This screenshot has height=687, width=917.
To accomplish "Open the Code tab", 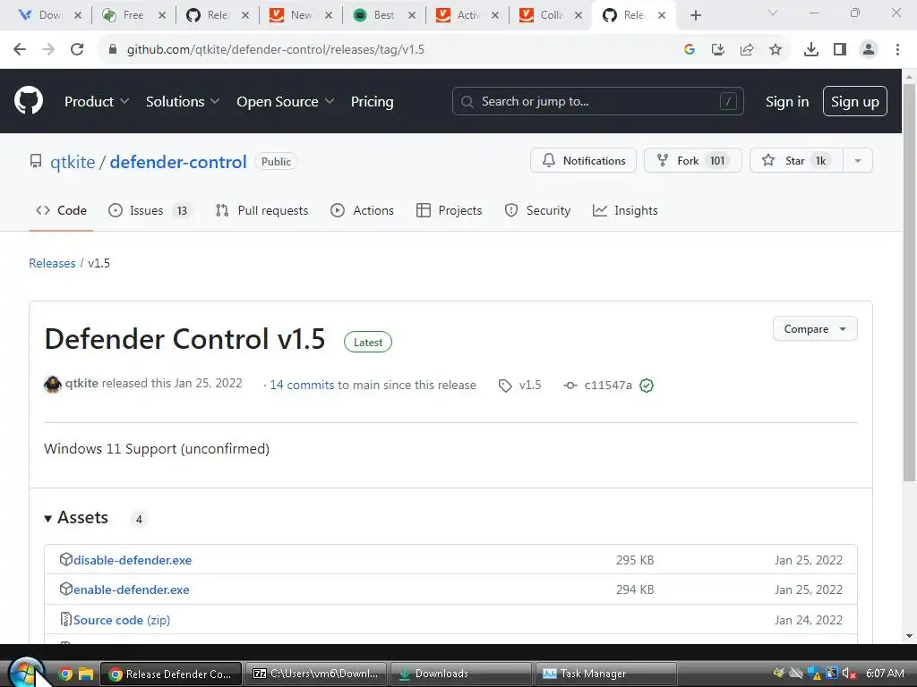I will (61, 210).
